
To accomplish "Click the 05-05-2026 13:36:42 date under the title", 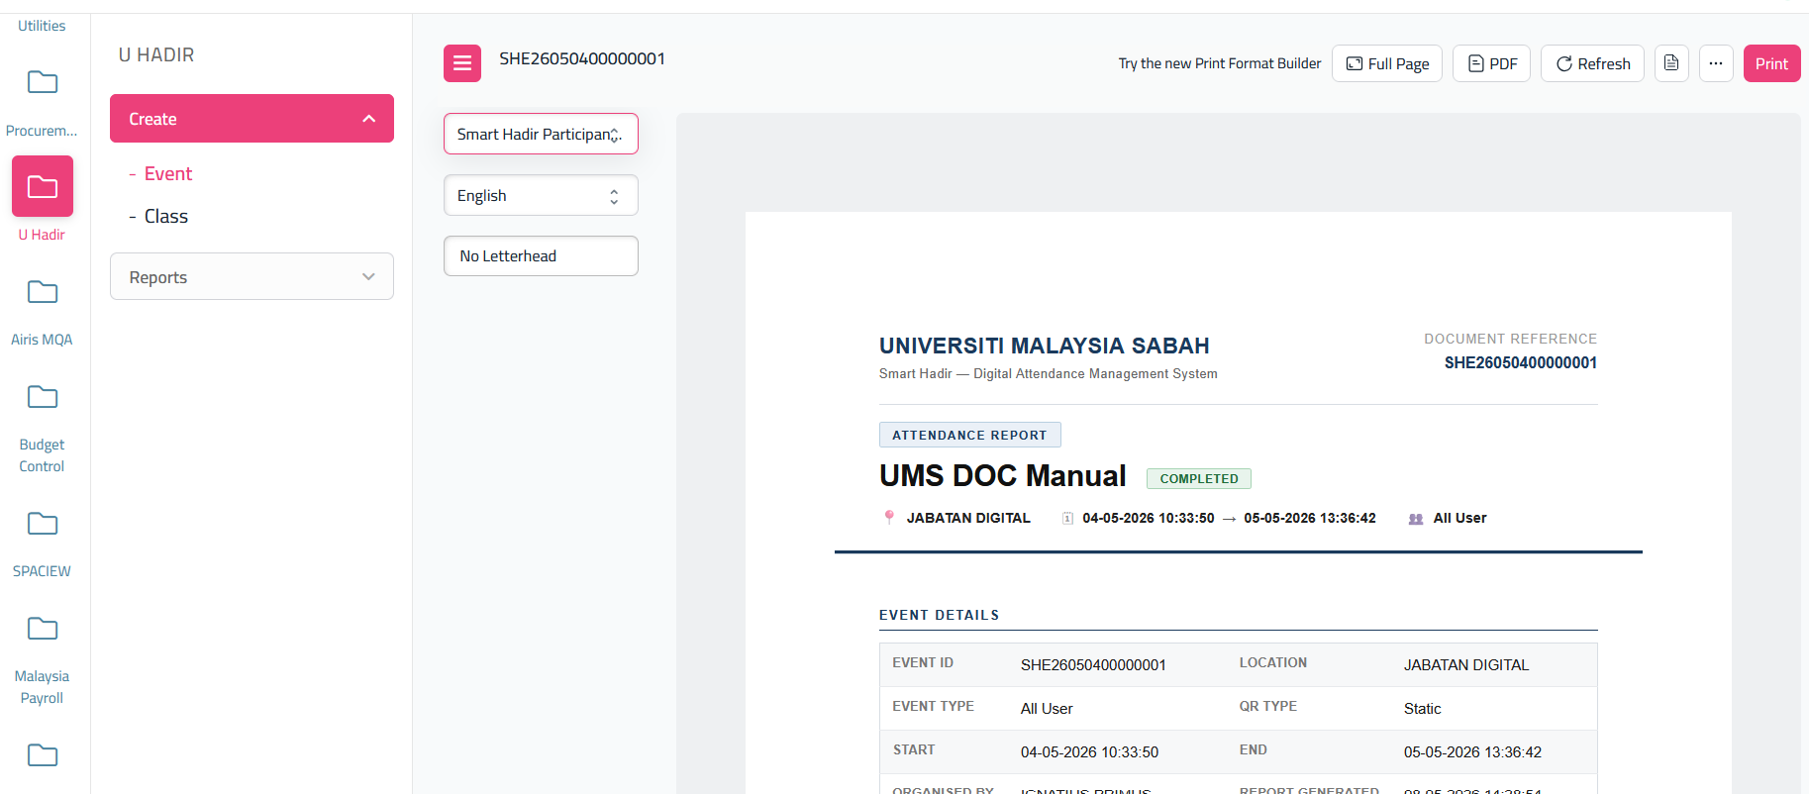I will click(x=1310, y=518).
